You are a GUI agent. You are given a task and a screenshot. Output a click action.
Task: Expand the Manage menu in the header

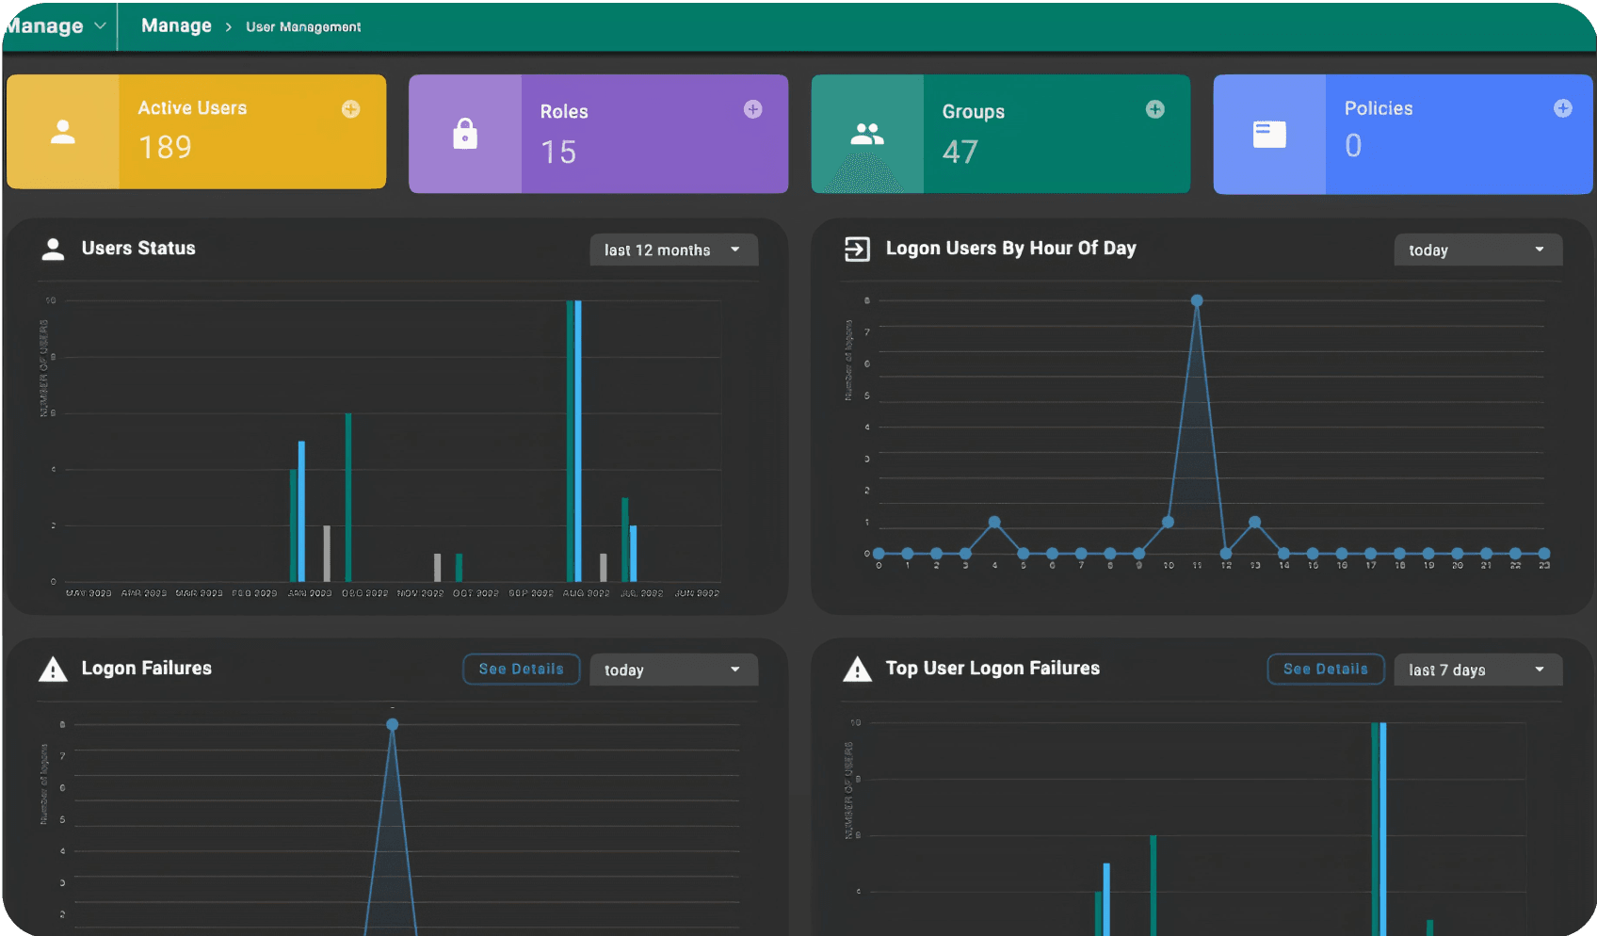55,26
